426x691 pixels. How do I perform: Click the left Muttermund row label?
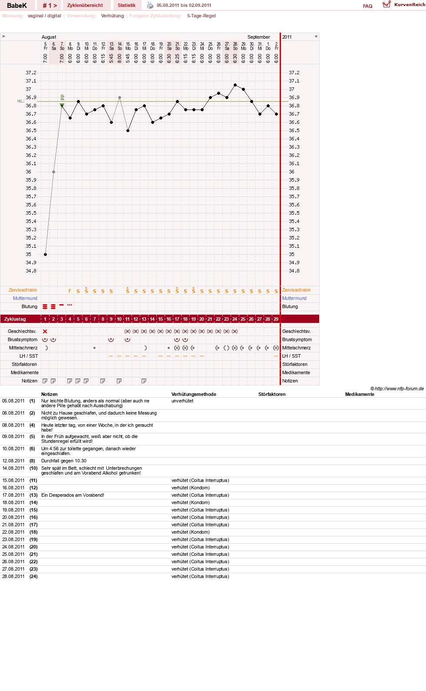(25, 299)
